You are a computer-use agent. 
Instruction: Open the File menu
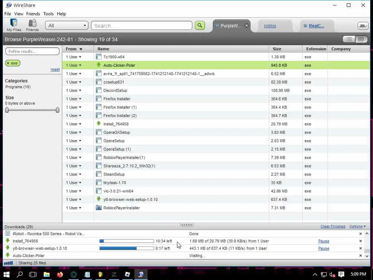tap(8, 14)
